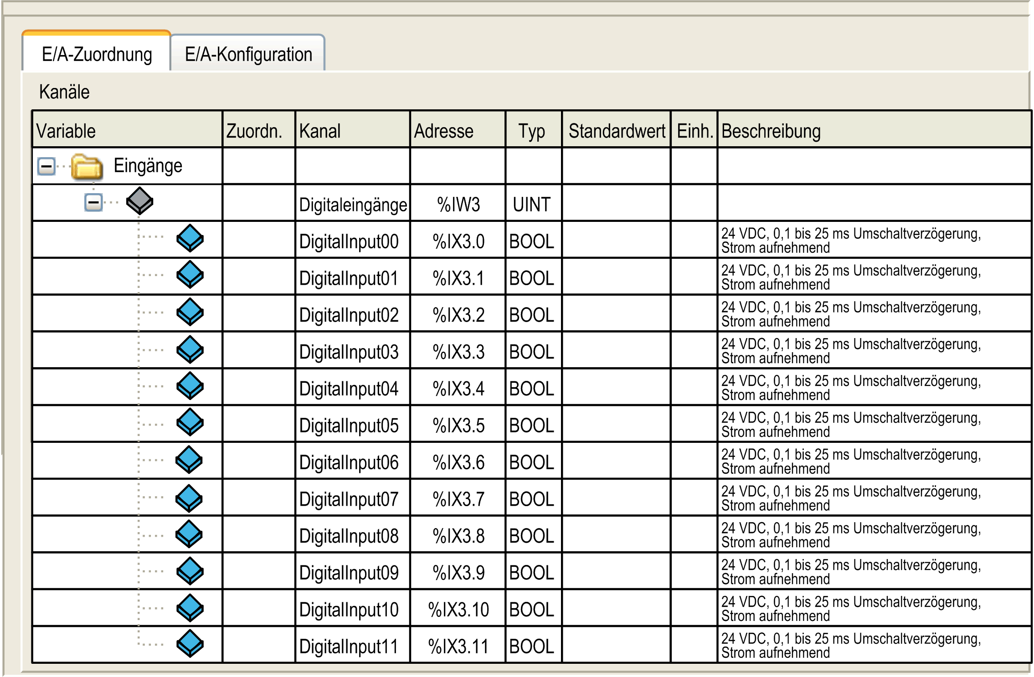Select the Eingänge tree label
The image size is (1034, 677).
click(x=148, y=166)
